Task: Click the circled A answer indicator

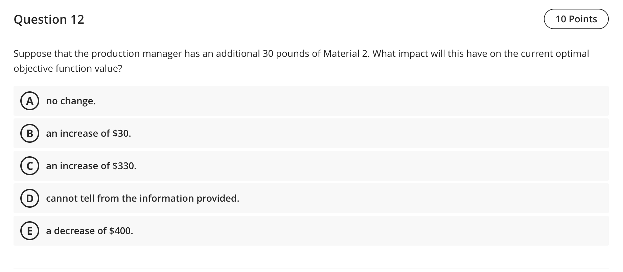Action: tap(29, 100)
